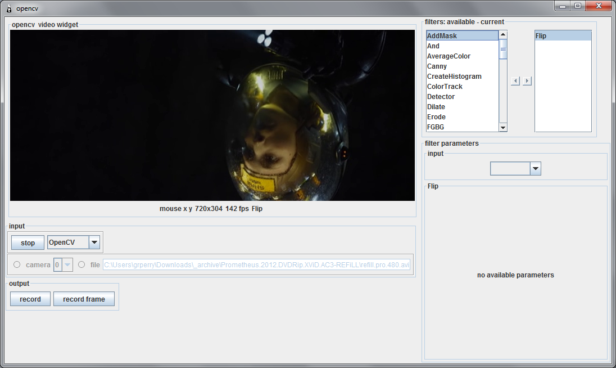This screenshot has height=368, width=616.
Task: Select the AverageColor filter
Action: [463, 56]
